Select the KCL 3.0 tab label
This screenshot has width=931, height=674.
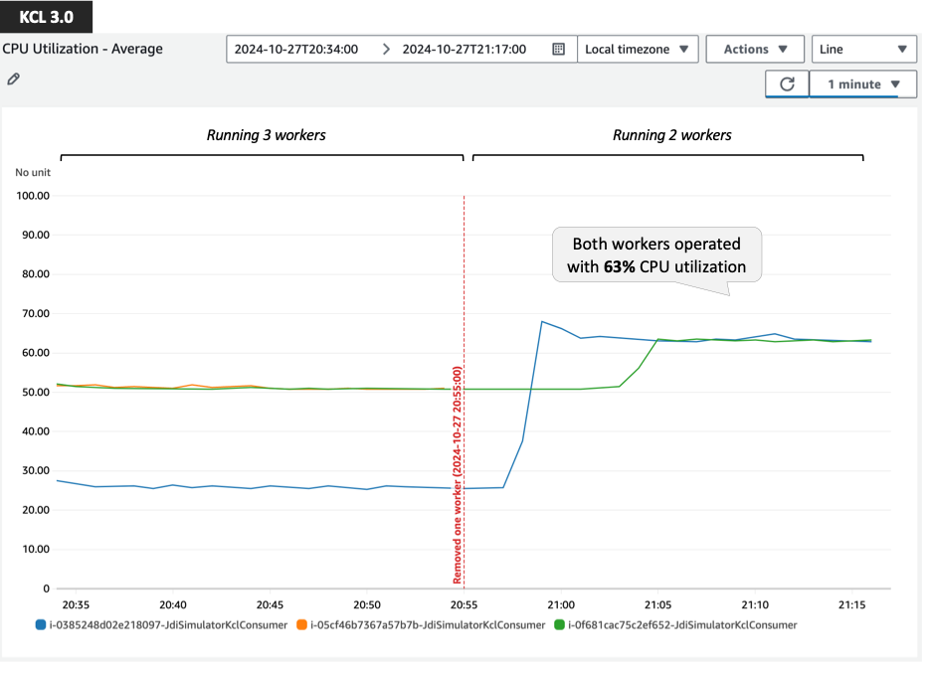[46, 16]
